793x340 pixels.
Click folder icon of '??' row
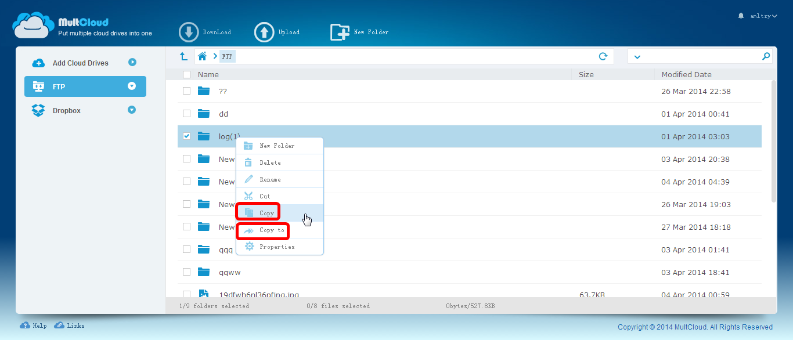(x=203, y=91)
